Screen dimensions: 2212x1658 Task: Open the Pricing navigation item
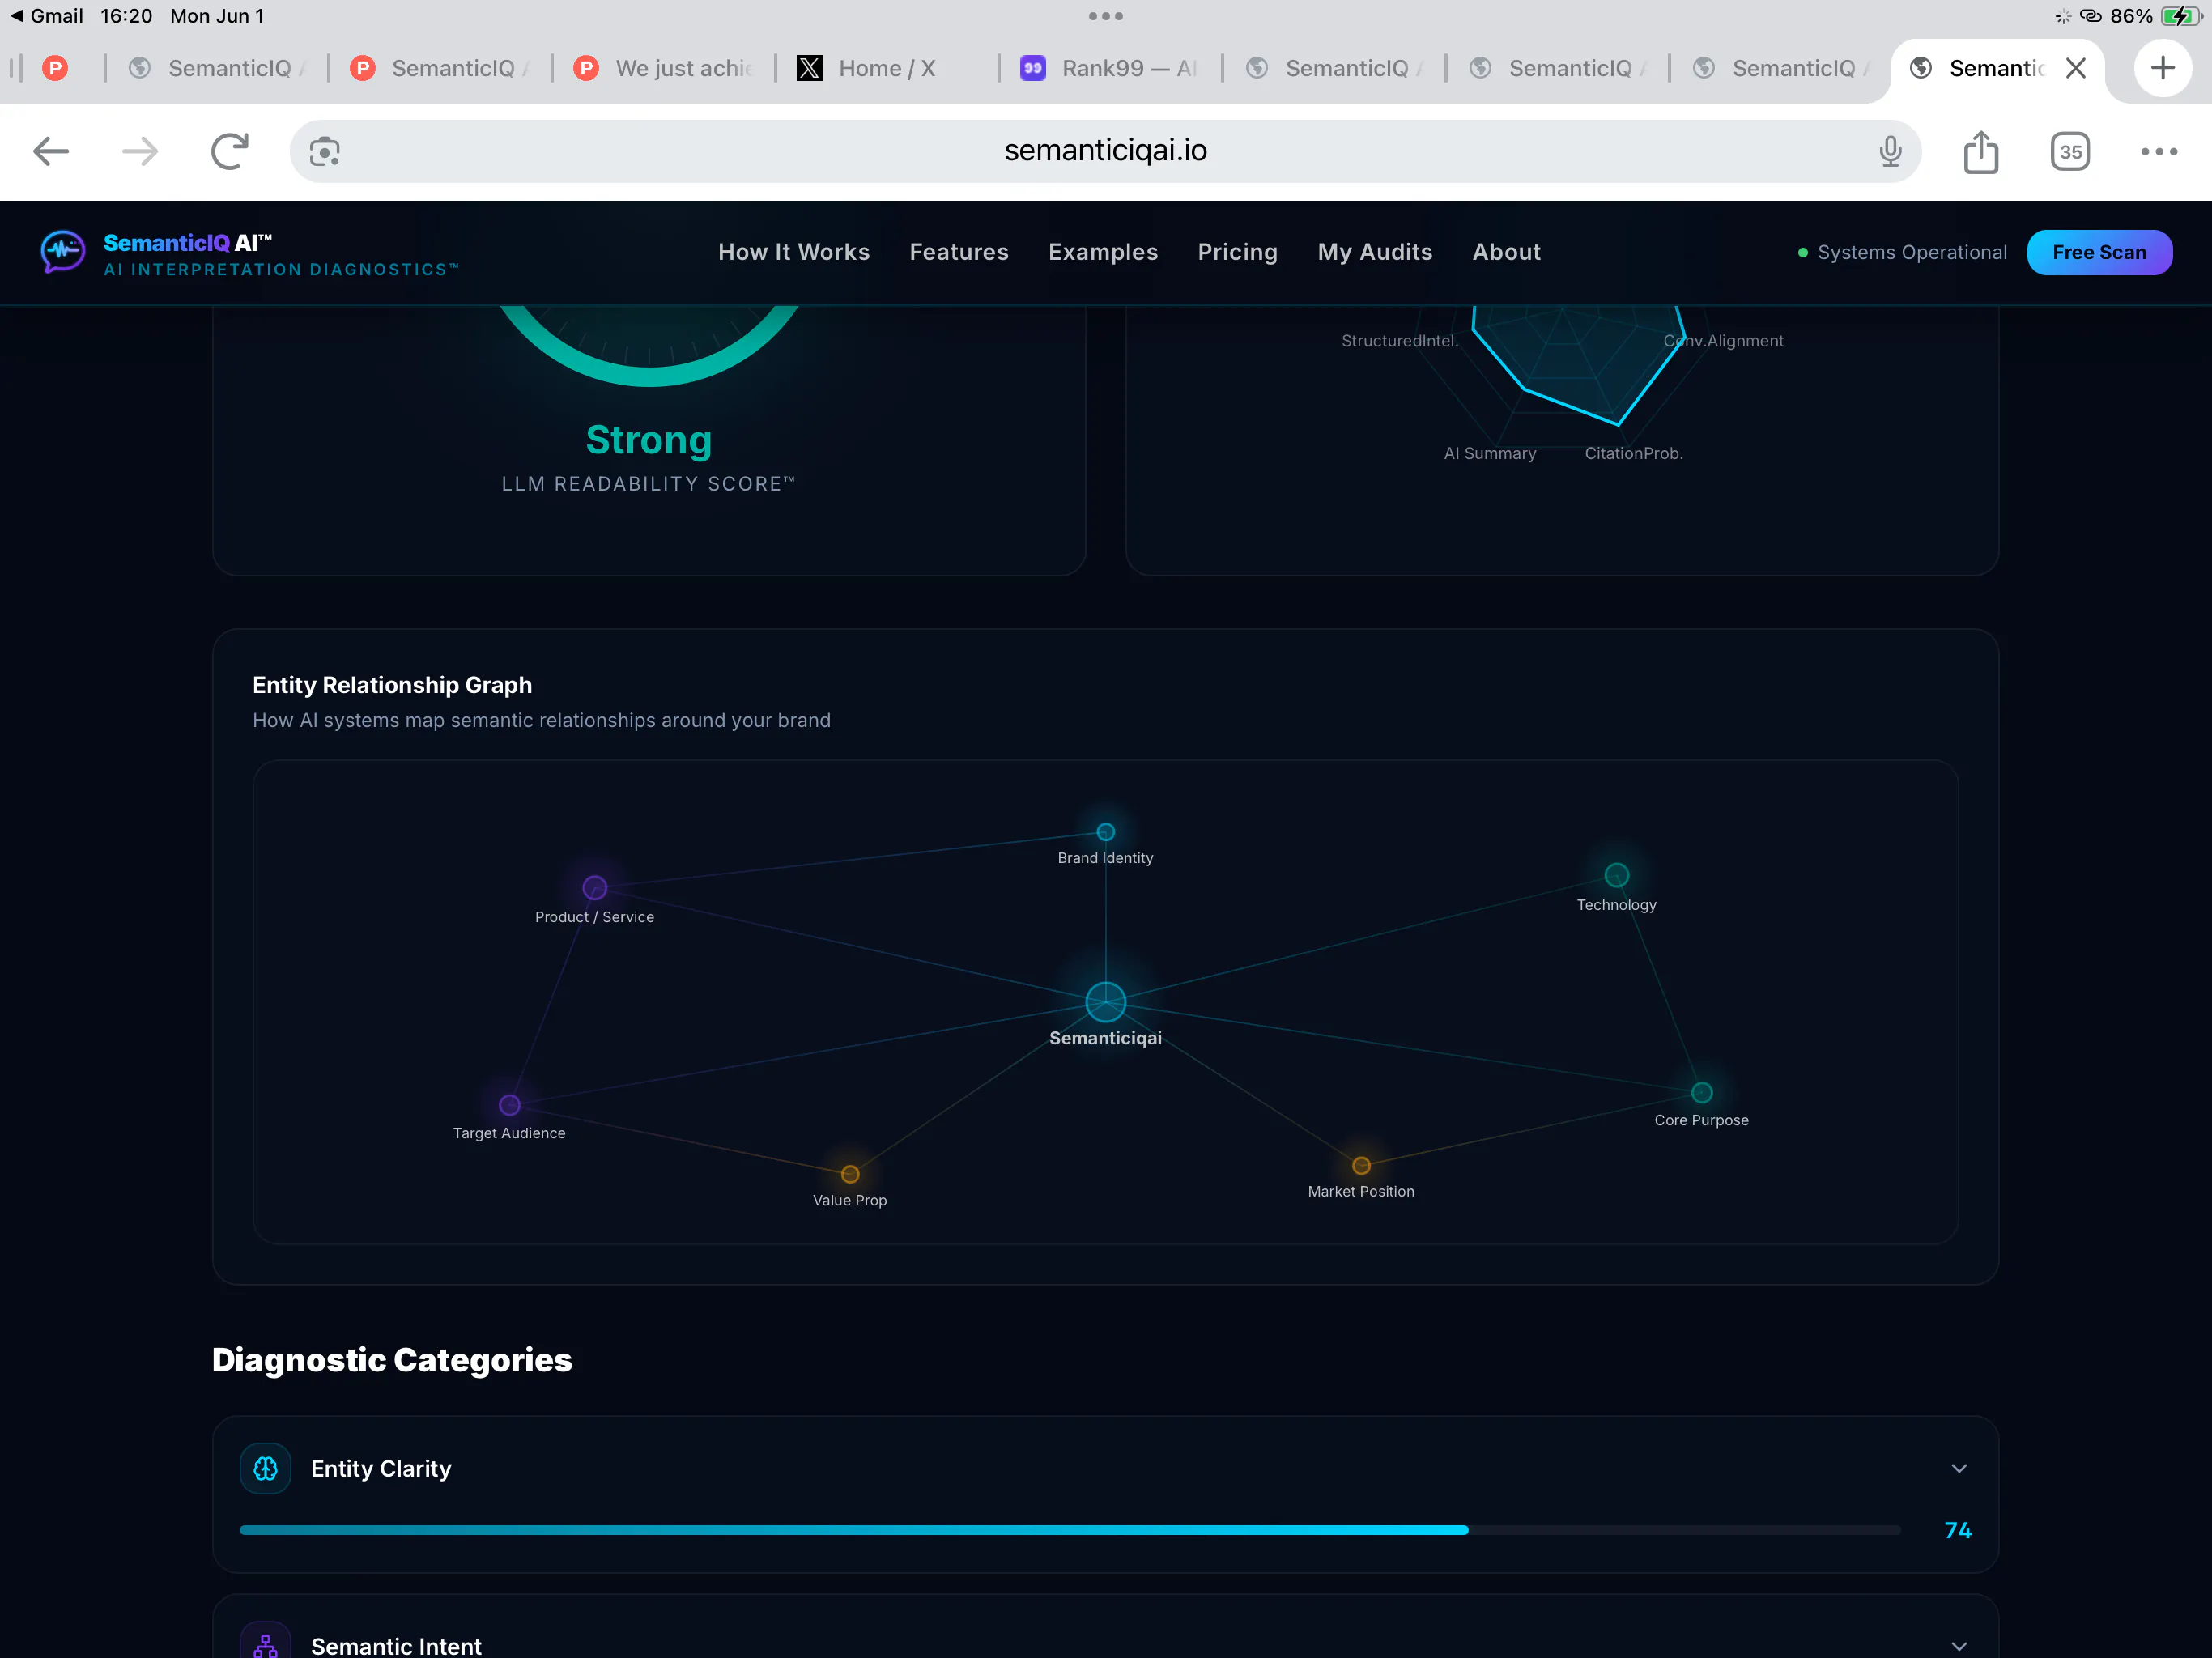1238,252
